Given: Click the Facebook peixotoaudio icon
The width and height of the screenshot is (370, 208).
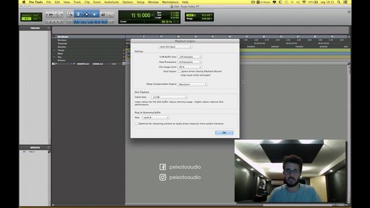Looking at the screenshot, I should [162, 167].
